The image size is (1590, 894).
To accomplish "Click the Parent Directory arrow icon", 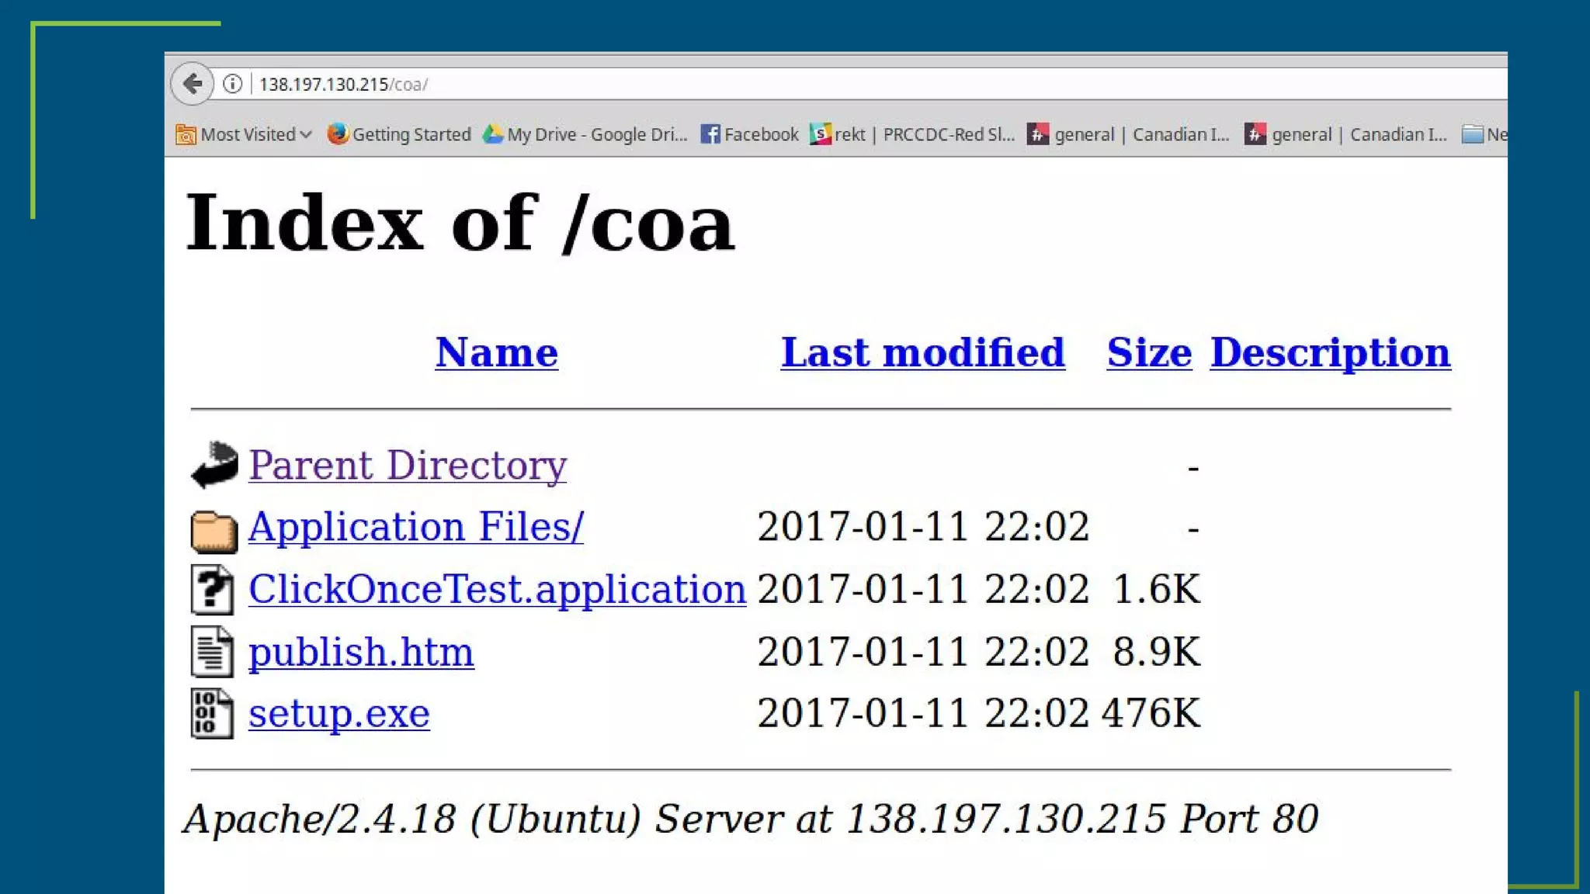I will 214,465.
